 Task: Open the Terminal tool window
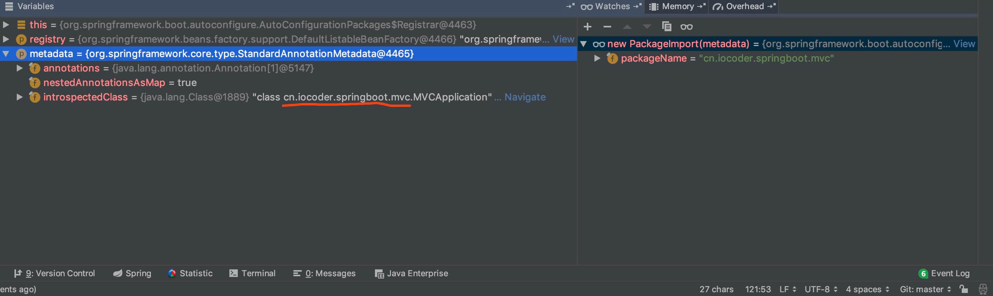pos(253,273)
